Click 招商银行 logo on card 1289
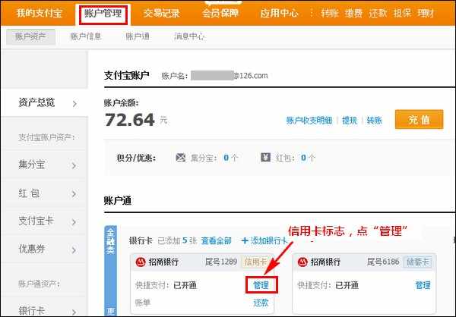Screen dimensions: 456x317 (x=141, y=262)
